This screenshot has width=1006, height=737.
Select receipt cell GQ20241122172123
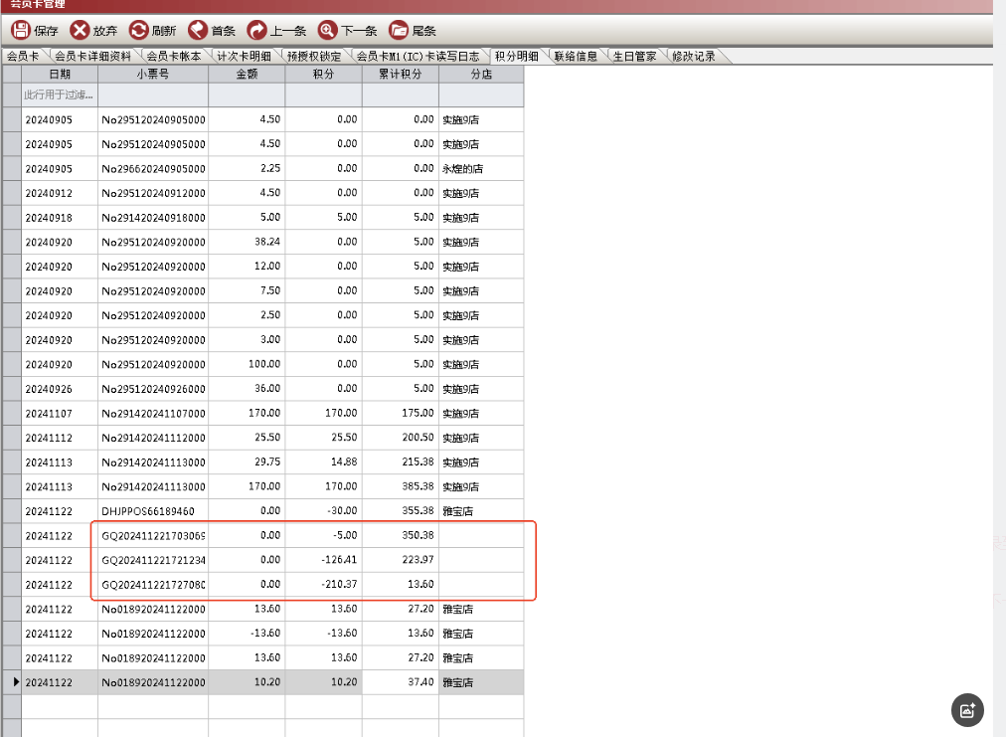tap(153, 560)
